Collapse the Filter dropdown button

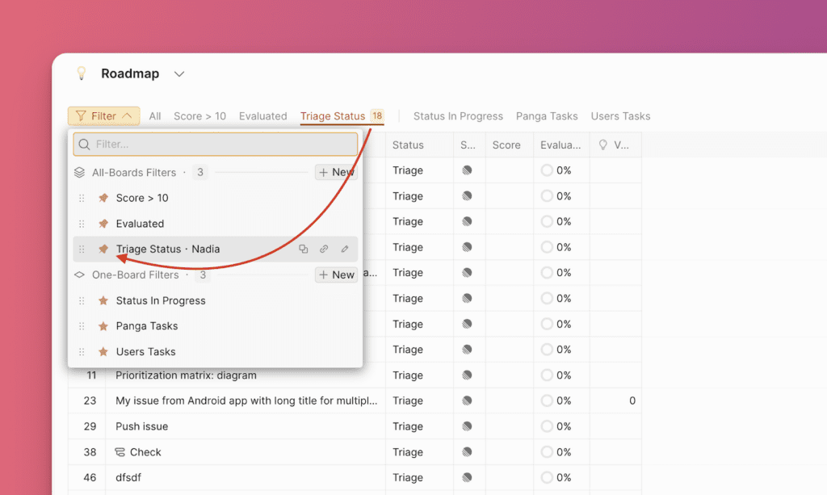click(103, 116)
